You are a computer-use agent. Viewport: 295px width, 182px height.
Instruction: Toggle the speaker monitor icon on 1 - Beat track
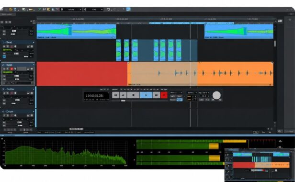[15, 46]
